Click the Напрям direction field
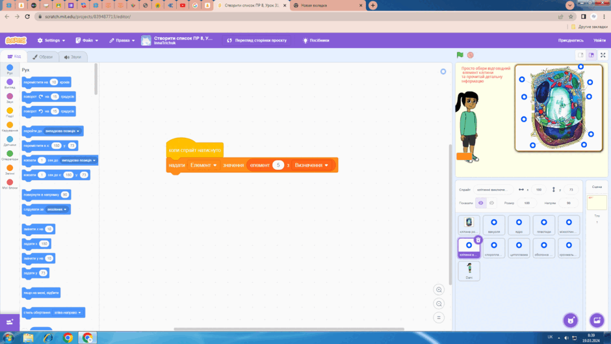Viewport: 611px width, 344px height. (569, 203)
